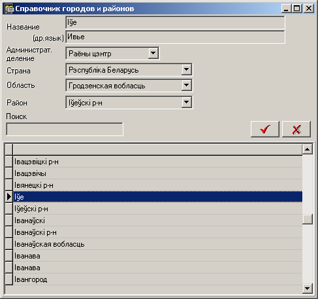Viewport: 318px width, 299px height.
Task: Select the Івацэвіцкі р-н row
Action: [157, 162]
